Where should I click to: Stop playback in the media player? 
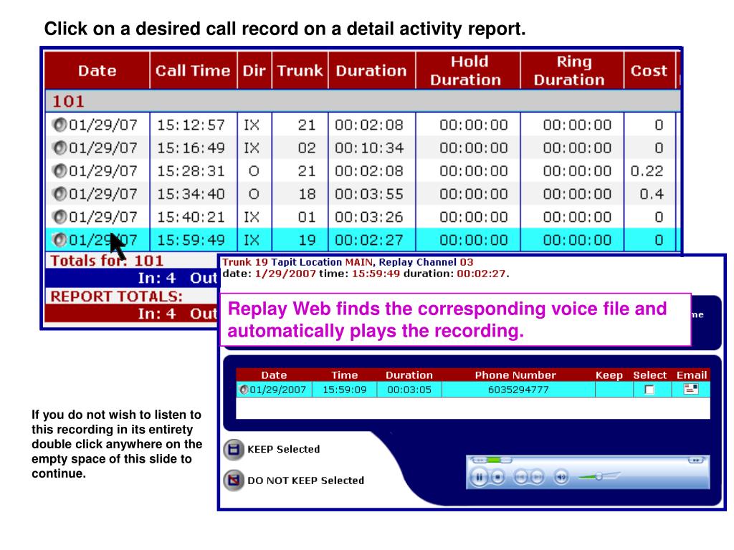497,478
